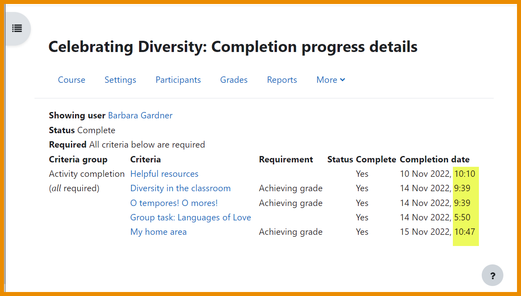
Task: Open the Settings tab
Action: click(x=120, y=80)
